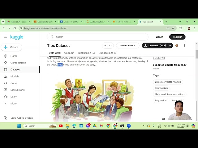
Task: Switch to the Code (9) tab
Action: [x=69, y=53]
